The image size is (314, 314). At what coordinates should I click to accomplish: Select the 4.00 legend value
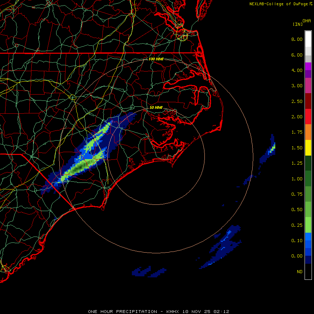point(297,70)
